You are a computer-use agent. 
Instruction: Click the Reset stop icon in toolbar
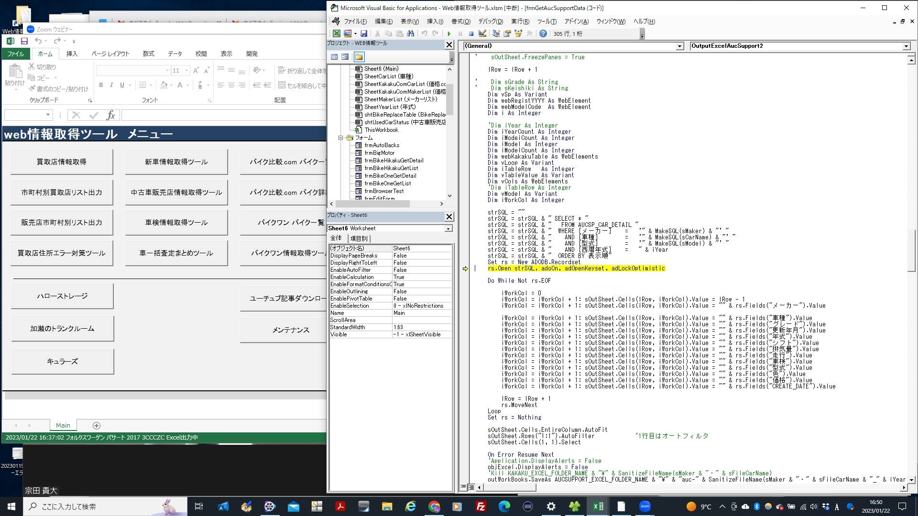[x=471, y=33]
